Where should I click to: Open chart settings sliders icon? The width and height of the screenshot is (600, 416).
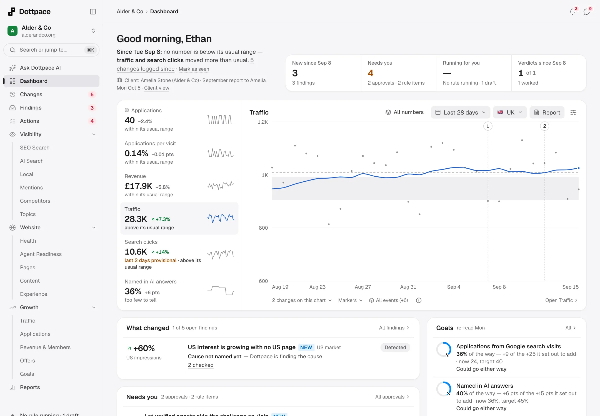pos(573,112)
